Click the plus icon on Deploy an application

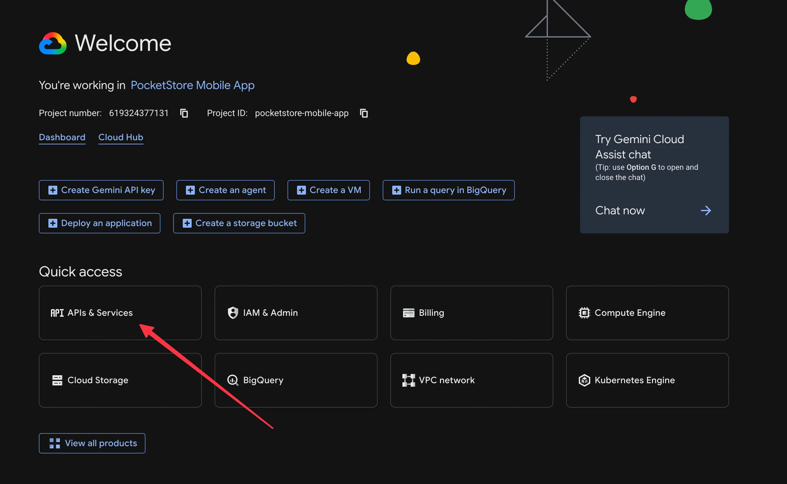53,223
